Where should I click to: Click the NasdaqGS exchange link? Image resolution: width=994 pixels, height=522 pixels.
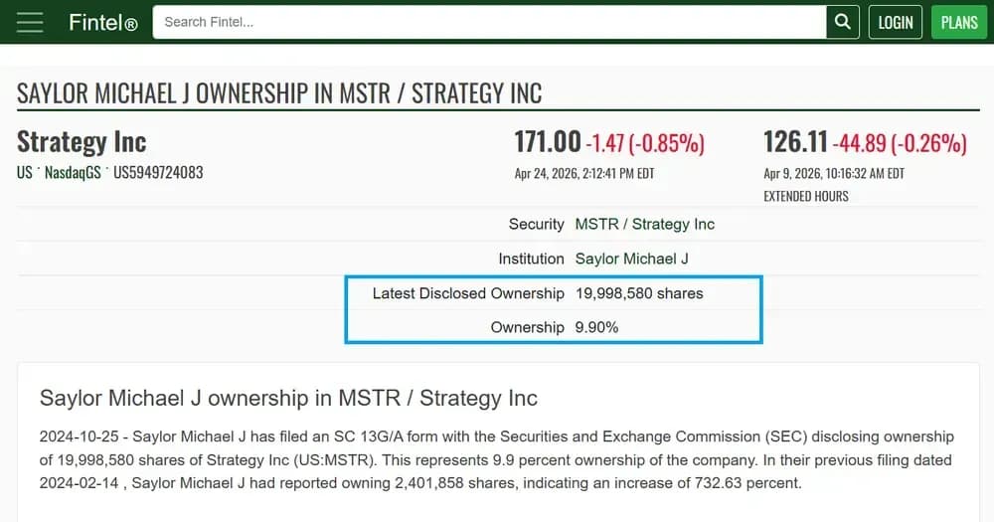[73, 172]
